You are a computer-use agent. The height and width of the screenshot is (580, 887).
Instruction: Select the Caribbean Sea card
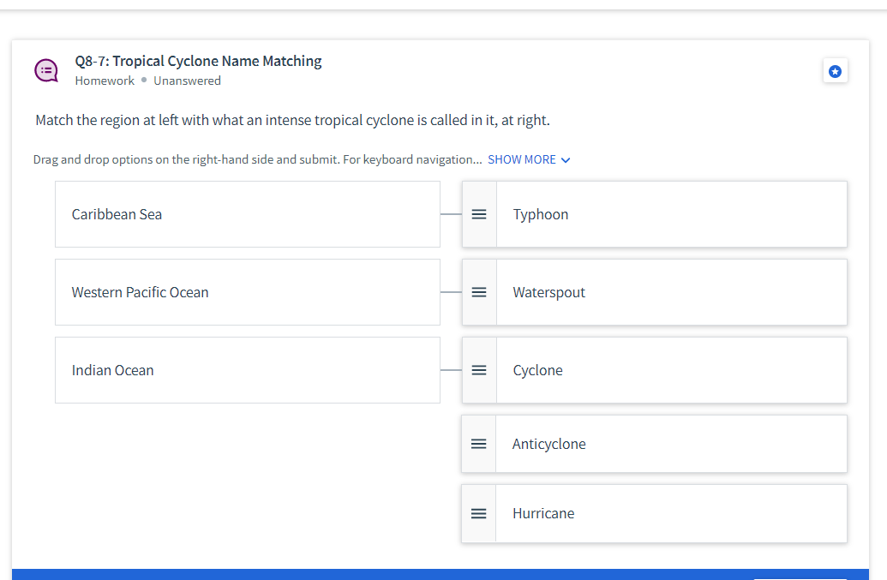coord(248,214)
